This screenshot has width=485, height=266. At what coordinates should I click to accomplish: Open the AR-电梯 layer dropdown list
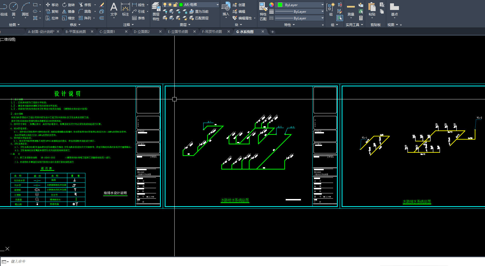(x=217, y=5)
